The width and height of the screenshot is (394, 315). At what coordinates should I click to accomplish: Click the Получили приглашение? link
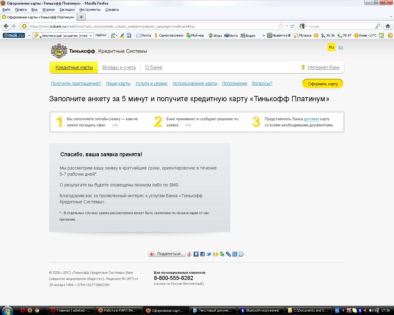(x=76, y=83)
